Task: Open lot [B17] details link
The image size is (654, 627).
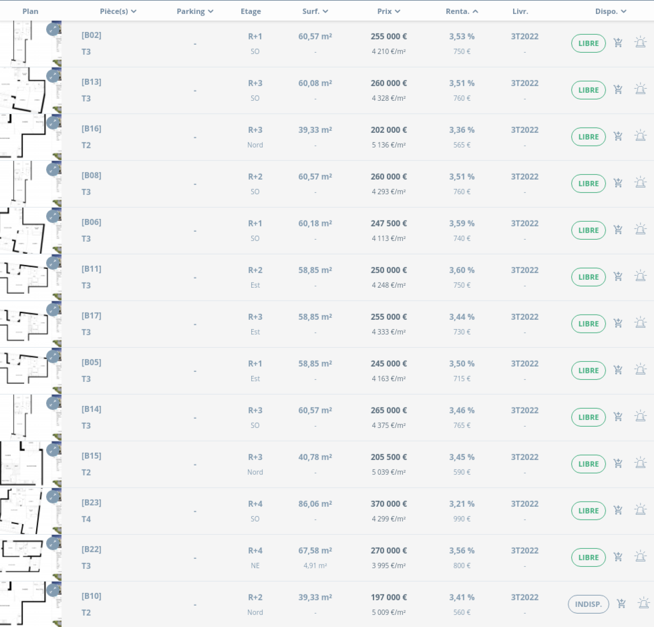Action: pyautogui.click(x=92, y=315)
